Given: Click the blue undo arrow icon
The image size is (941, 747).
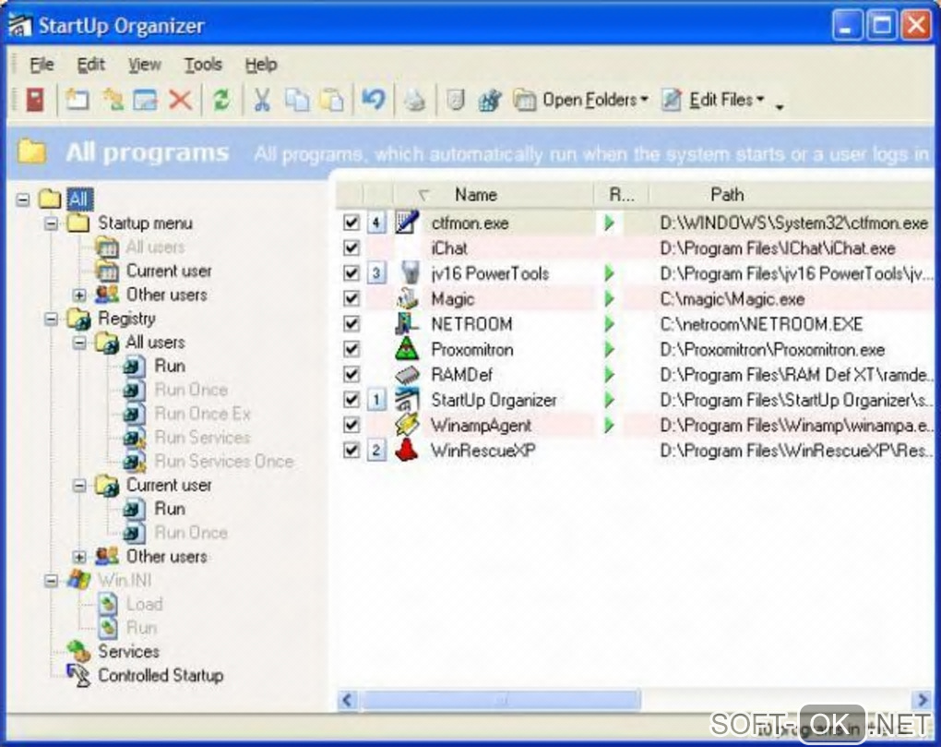Looking at the screenshot, I should 373,99.
